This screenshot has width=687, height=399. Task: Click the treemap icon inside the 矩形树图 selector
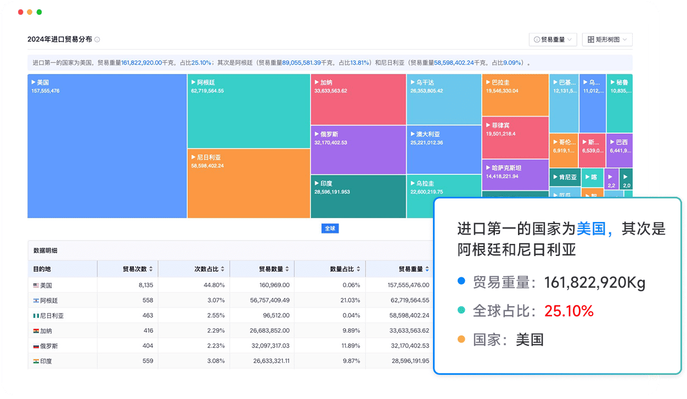(592, 39)
